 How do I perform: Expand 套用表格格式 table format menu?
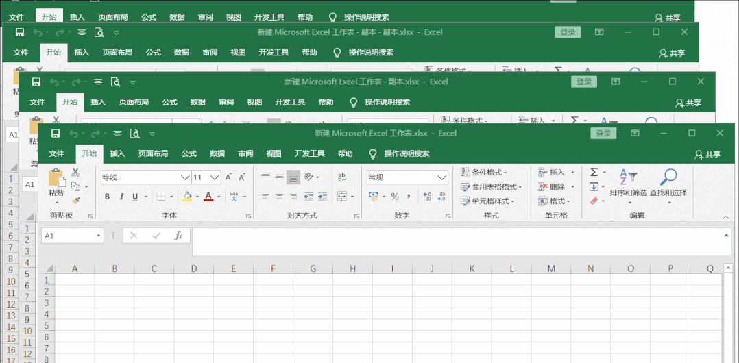491,187
